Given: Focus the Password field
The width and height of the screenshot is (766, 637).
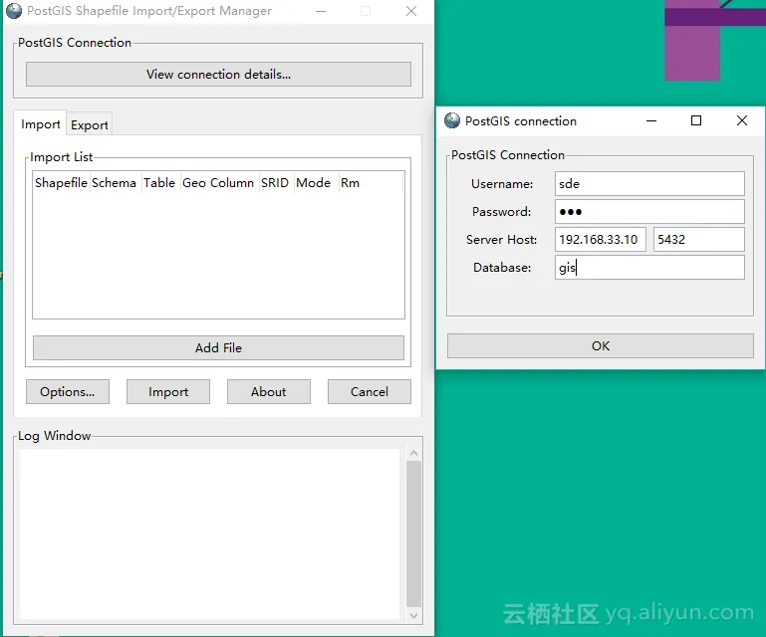Looking at the screenshot, I should 649,211.
